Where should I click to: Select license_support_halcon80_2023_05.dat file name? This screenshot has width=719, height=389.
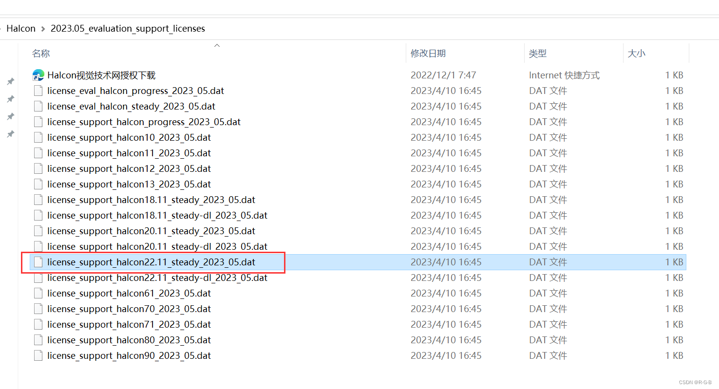tap(129, 340)
